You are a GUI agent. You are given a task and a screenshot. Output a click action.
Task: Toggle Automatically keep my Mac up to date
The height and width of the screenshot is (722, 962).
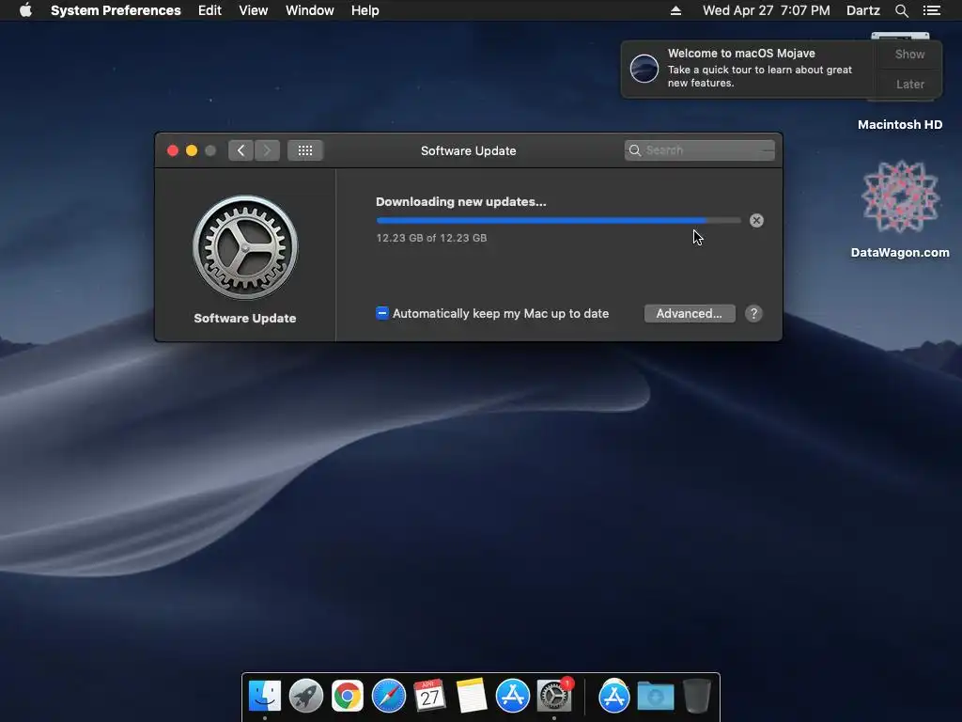coord(381,313)
